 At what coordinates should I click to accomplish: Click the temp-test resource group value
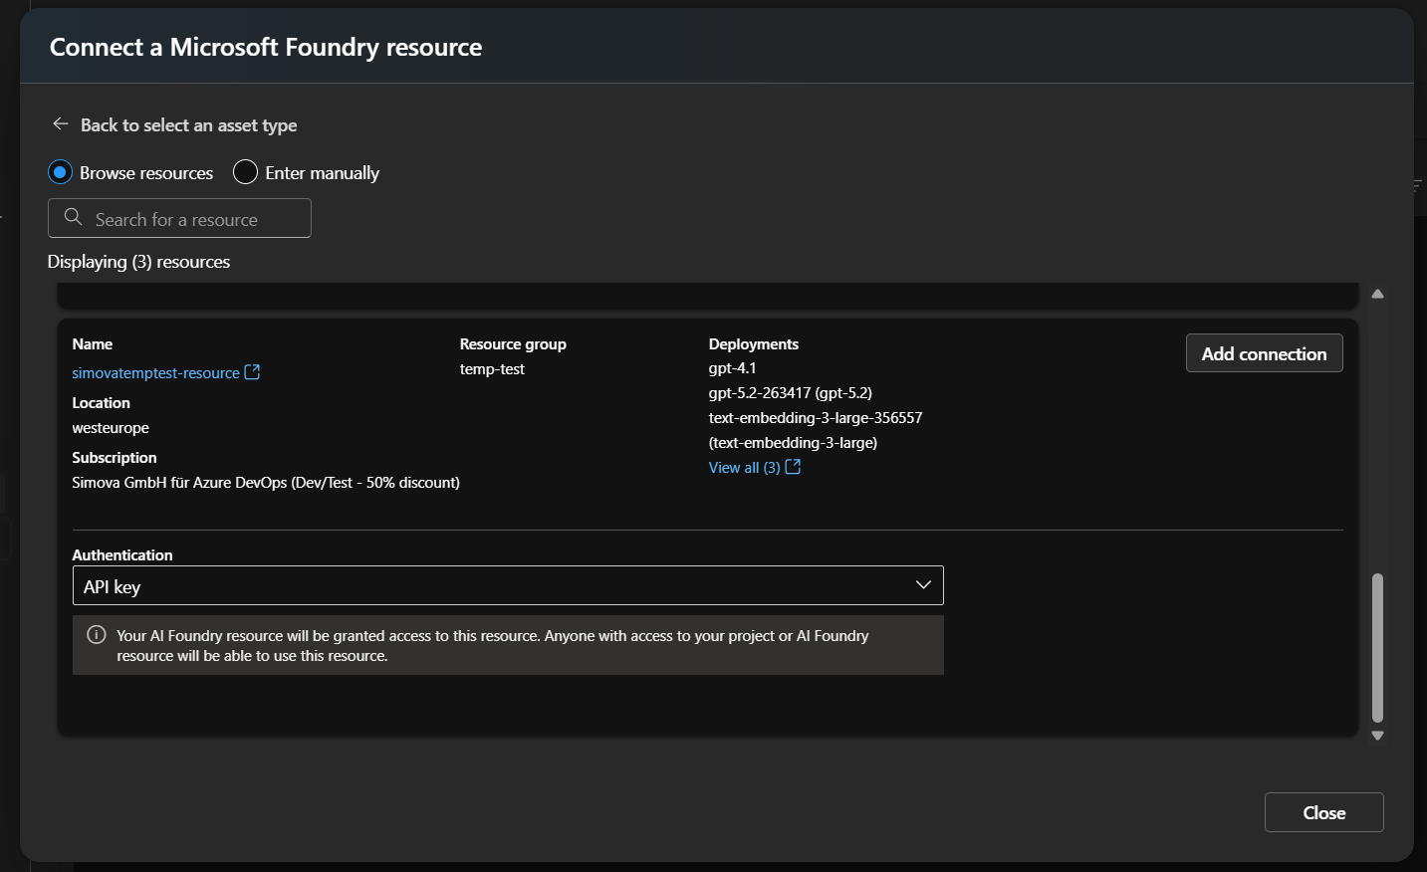(x=492, y=369)
